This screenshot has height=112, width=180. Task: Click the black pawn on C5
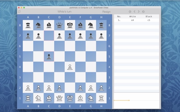49,57
